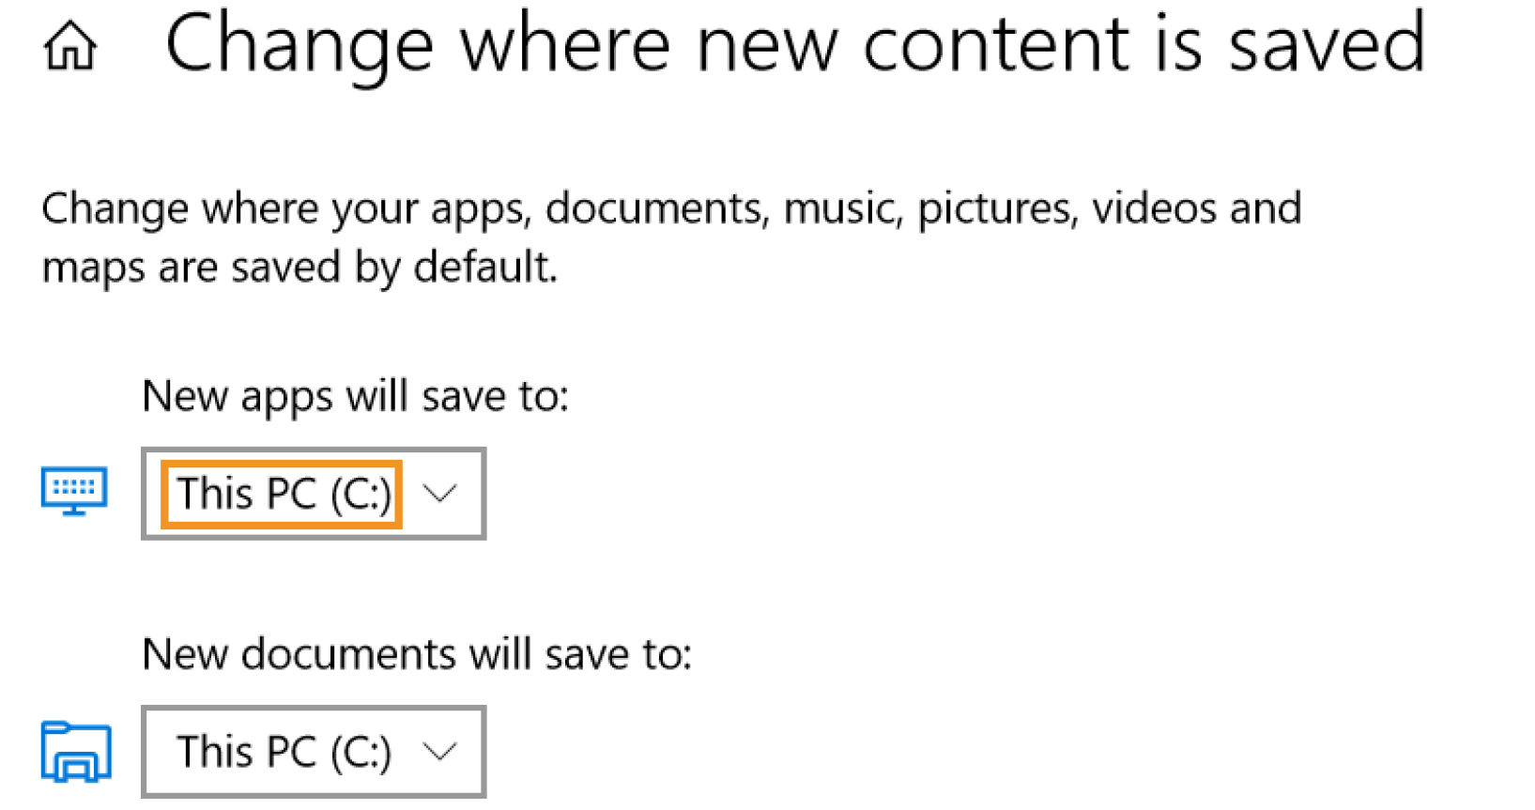Click the "New documents will save to:" label
This screenshot has width=1535, height=810.
[x=417, y=654]
